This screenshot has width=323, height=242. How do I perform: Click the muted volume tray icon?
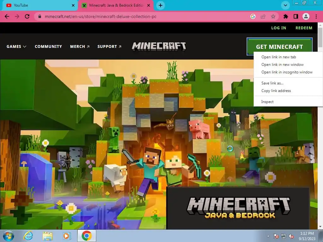[291, 236]
